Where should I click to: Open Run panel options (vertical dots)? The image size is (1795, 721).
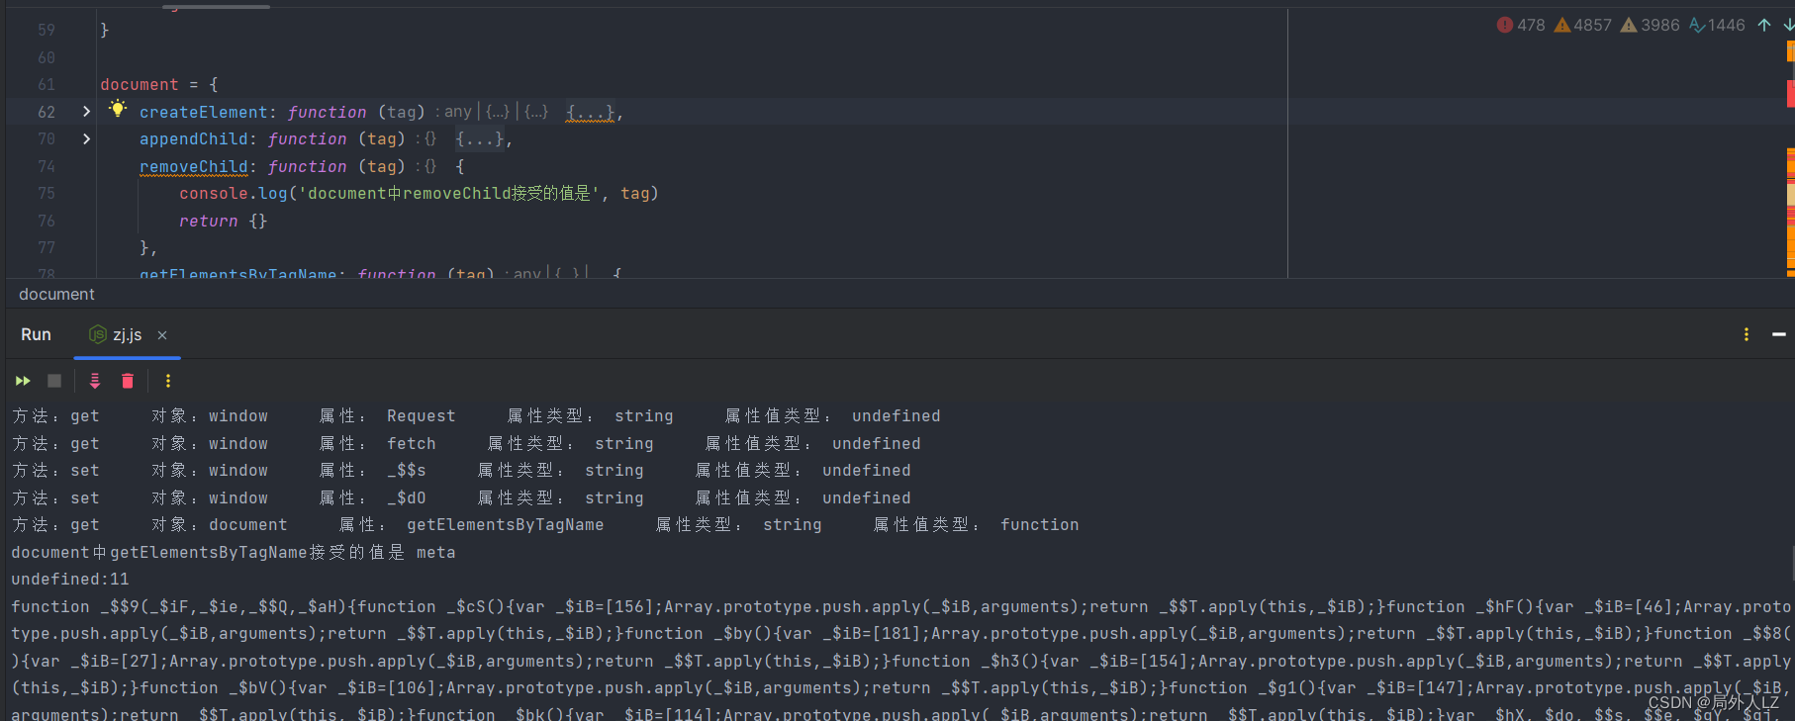1747,334
